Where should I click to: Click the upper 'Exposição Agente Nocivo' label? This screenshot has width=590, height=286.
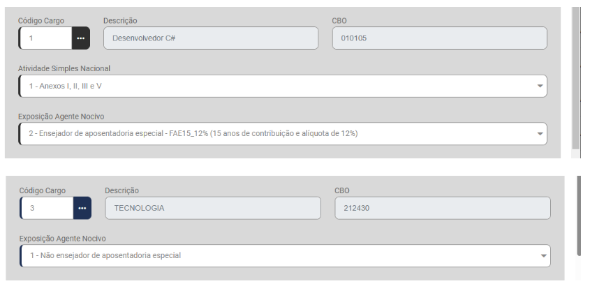[x=61, y=116]
